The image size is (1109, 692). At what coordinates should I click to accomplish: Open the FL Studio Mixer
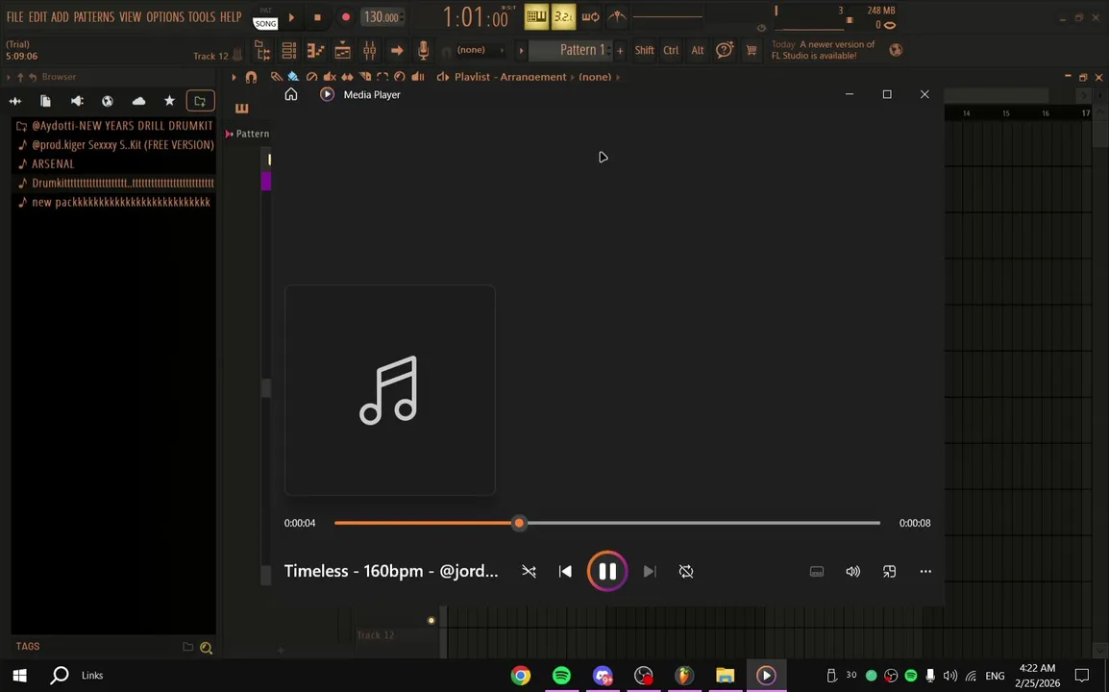pyautogui.click(x=369, y=50)
